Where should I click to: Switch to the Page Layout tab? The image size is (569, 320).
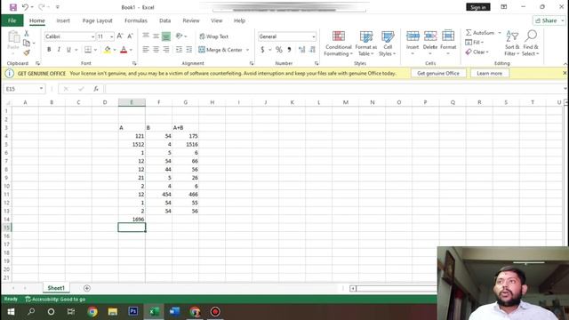point(97,20)
